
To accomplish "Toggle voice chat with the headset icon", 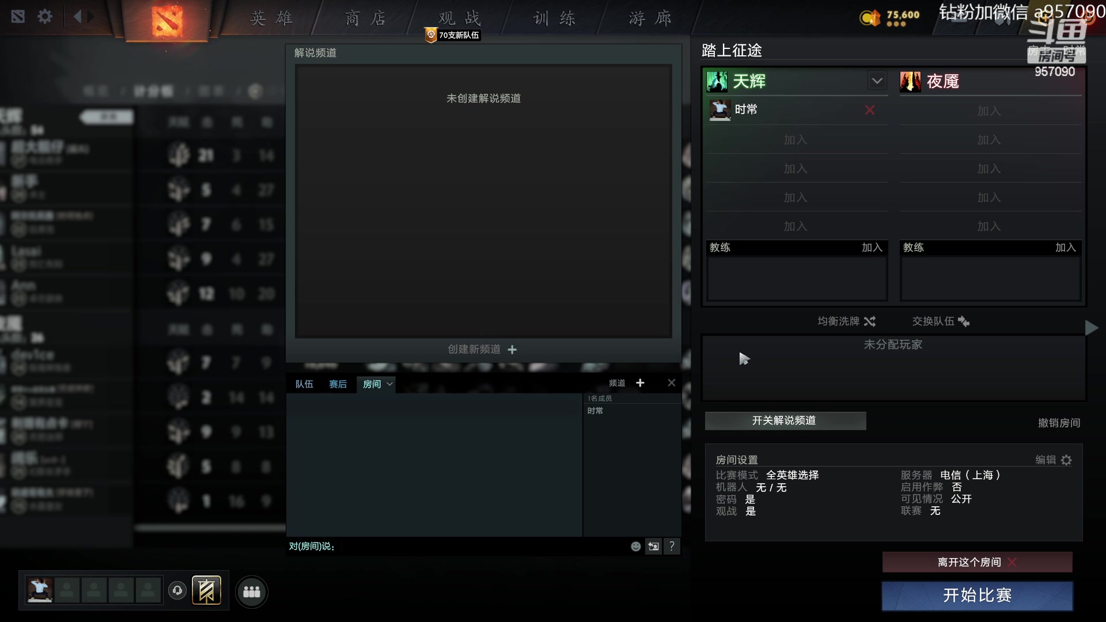I will tap(177, 590).
